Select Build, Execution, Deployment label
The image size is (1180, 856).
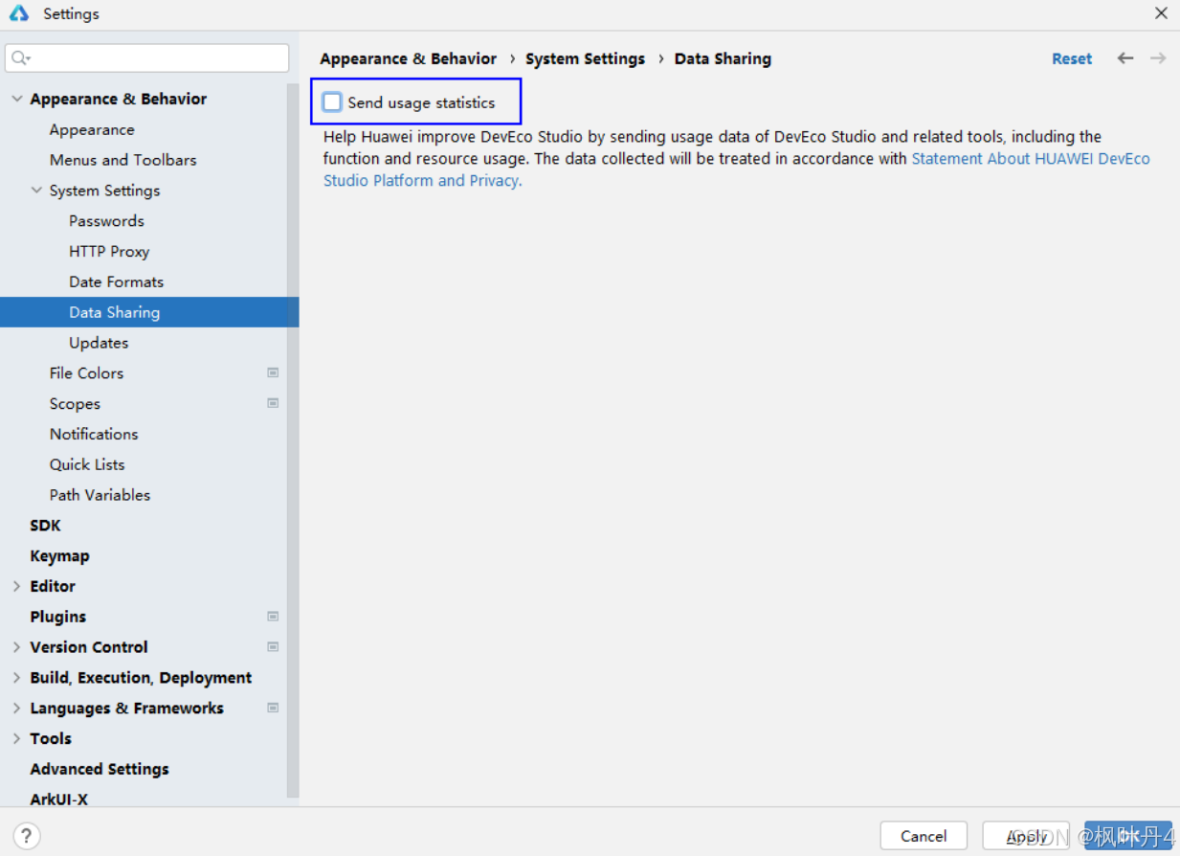click(x=141, y=678)
